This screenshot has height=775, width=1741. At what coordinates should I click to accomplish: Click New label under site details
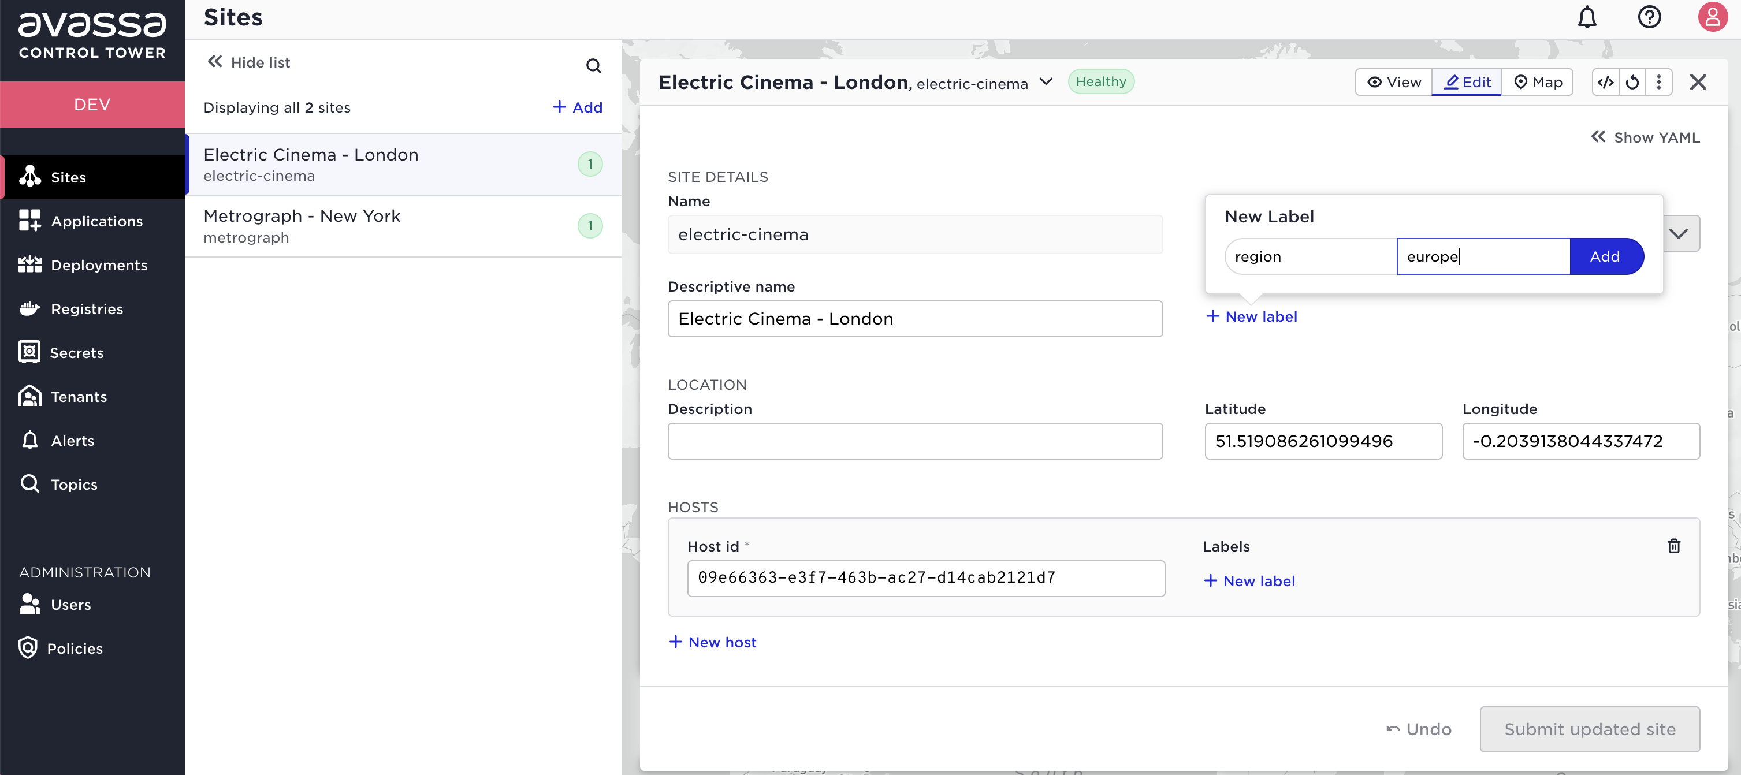(1252, 317)
